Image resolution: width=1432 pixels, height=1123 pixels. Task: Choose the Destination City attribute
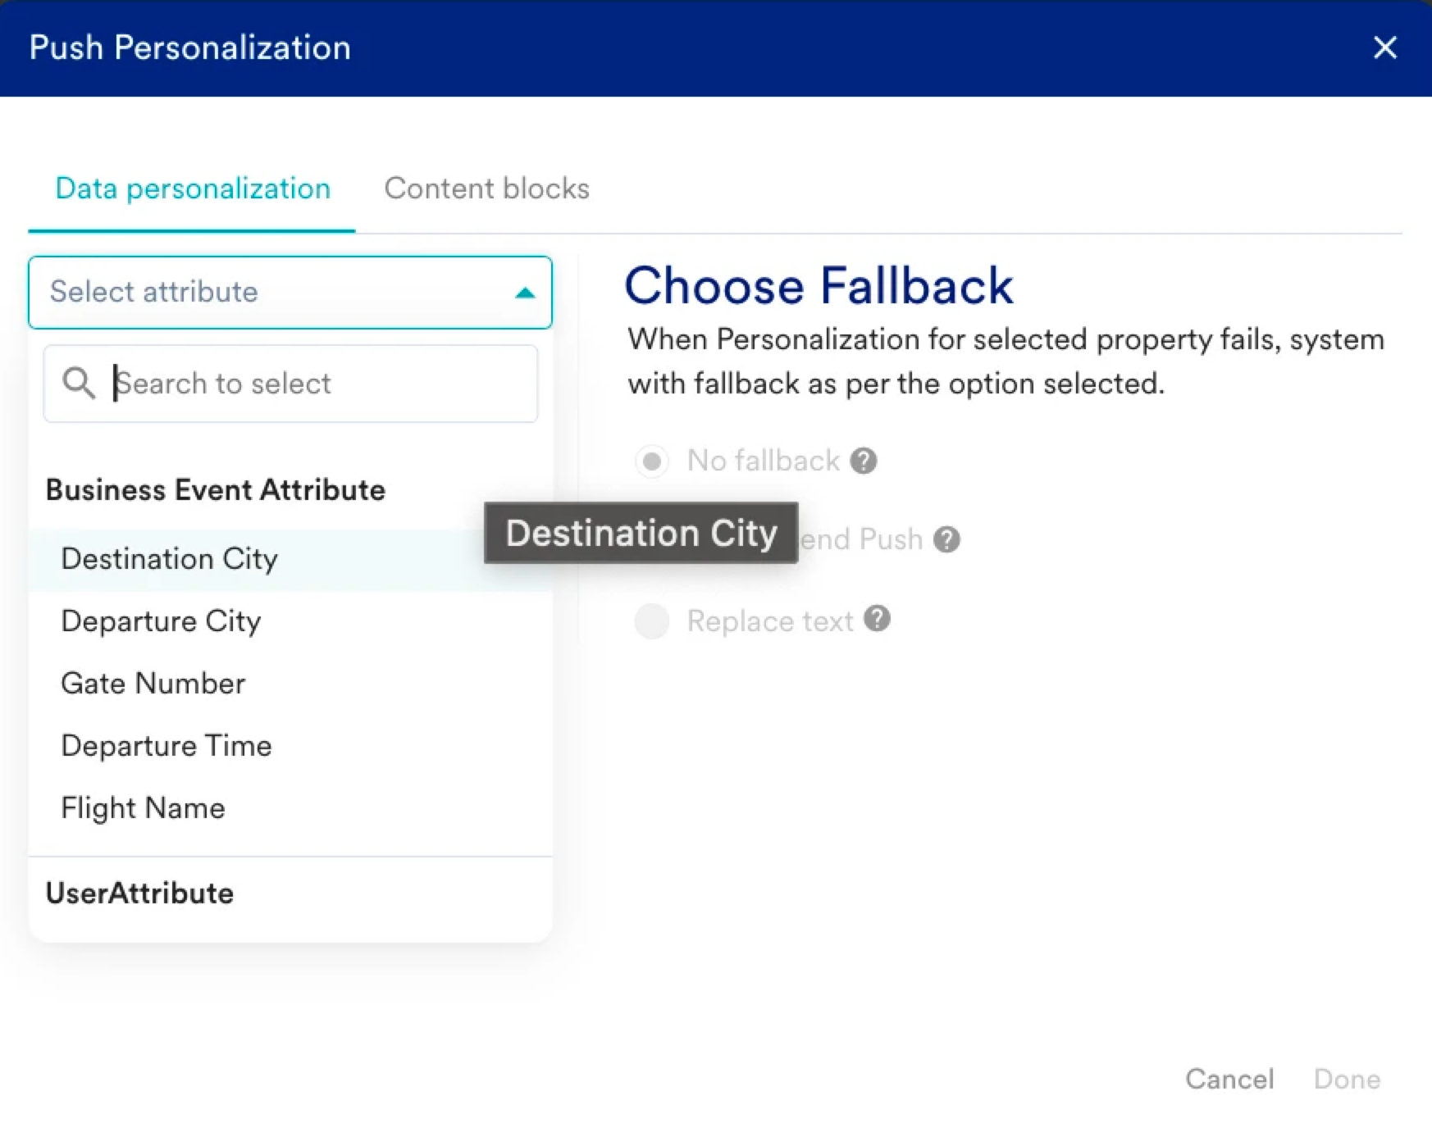point(290,559)
